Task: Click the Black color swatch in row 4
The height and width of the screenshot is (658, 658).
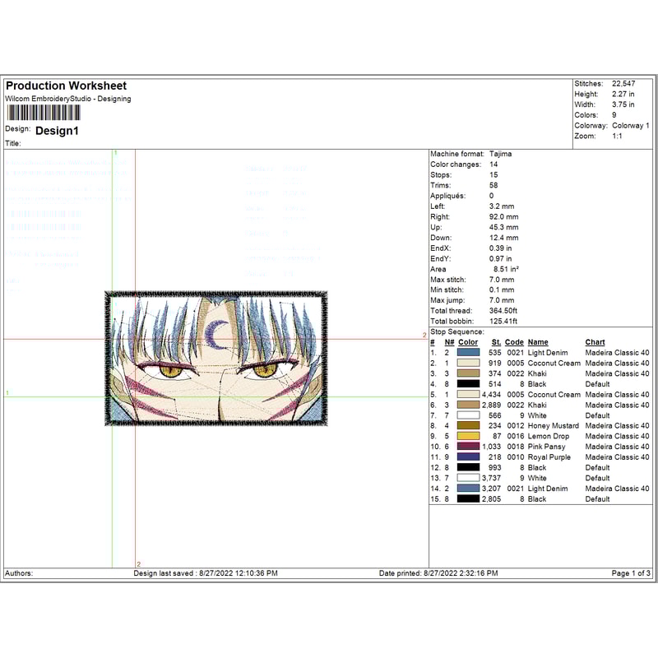Action: (x=468, y=382)
